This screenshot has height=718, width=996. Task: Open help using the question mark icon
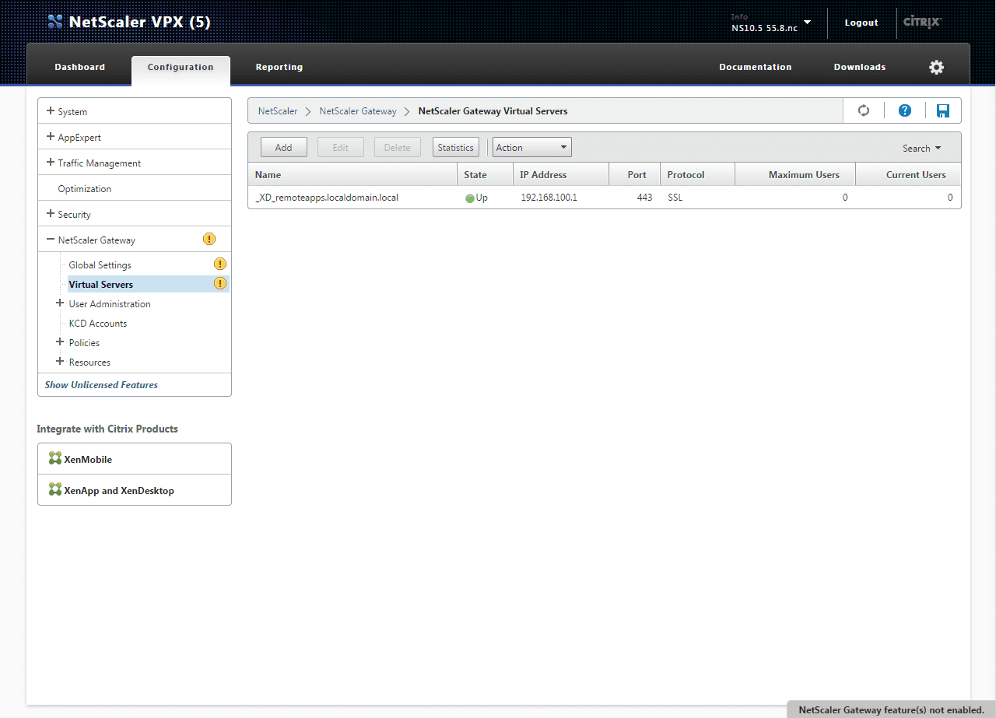coord(904,110)
